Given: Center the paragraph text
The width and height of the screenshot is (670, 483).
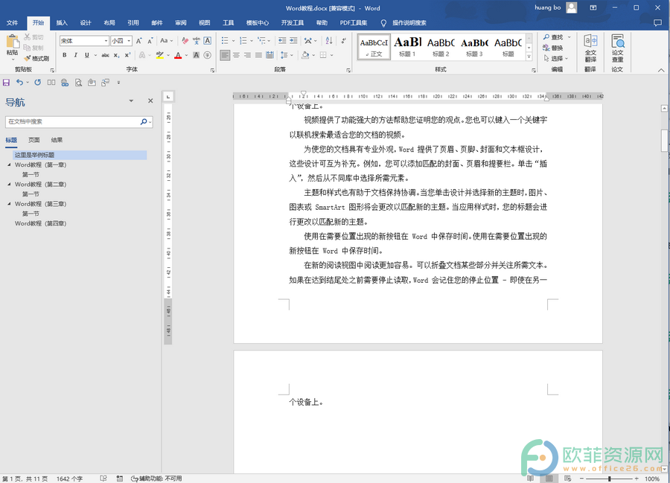Looking at the screenshot, I should pos(236,55).
